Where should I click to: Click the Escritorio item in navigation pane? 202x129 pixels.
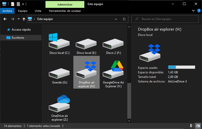[x=18, y=38]
